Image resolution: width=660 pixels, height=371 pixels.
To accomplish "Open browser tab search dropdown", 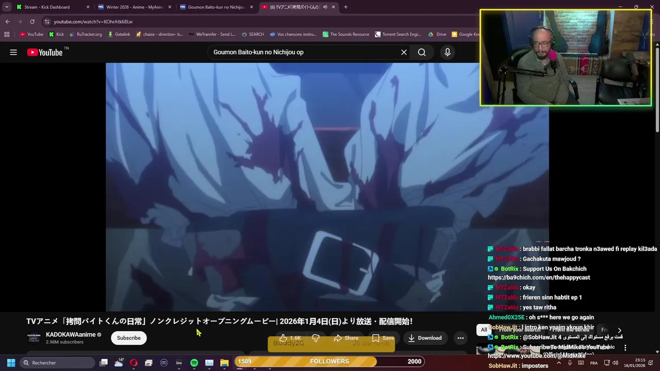I will coord(7,7).
